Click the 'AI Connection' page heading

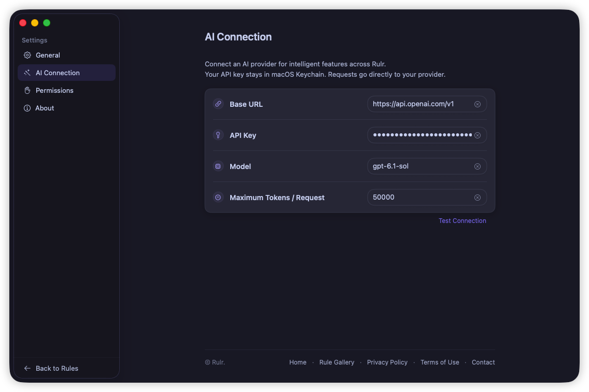tap(238, 37)
